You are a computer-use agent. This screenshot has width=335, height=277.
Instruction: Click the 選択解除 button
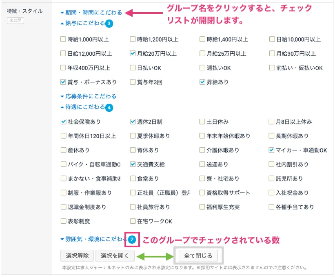tap(77, 255)
